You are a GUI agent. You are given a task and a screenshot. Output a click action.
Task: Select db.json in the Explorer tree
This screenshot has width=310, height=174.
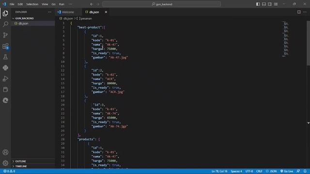pos(33,23)
